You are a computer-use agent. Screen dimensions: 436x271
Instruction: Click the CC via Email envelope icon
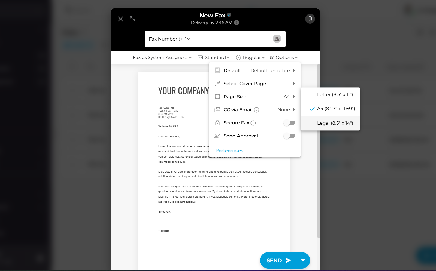point(217,110)
